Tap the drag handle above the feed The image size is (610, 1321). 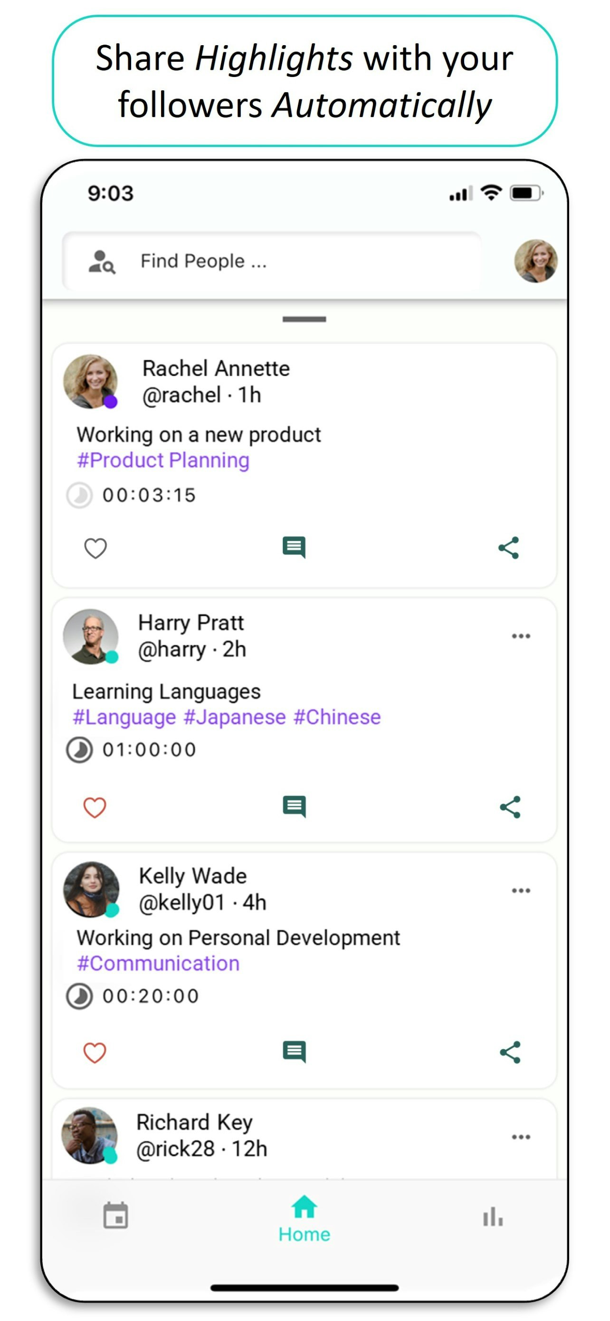click(x=304, y=319)
